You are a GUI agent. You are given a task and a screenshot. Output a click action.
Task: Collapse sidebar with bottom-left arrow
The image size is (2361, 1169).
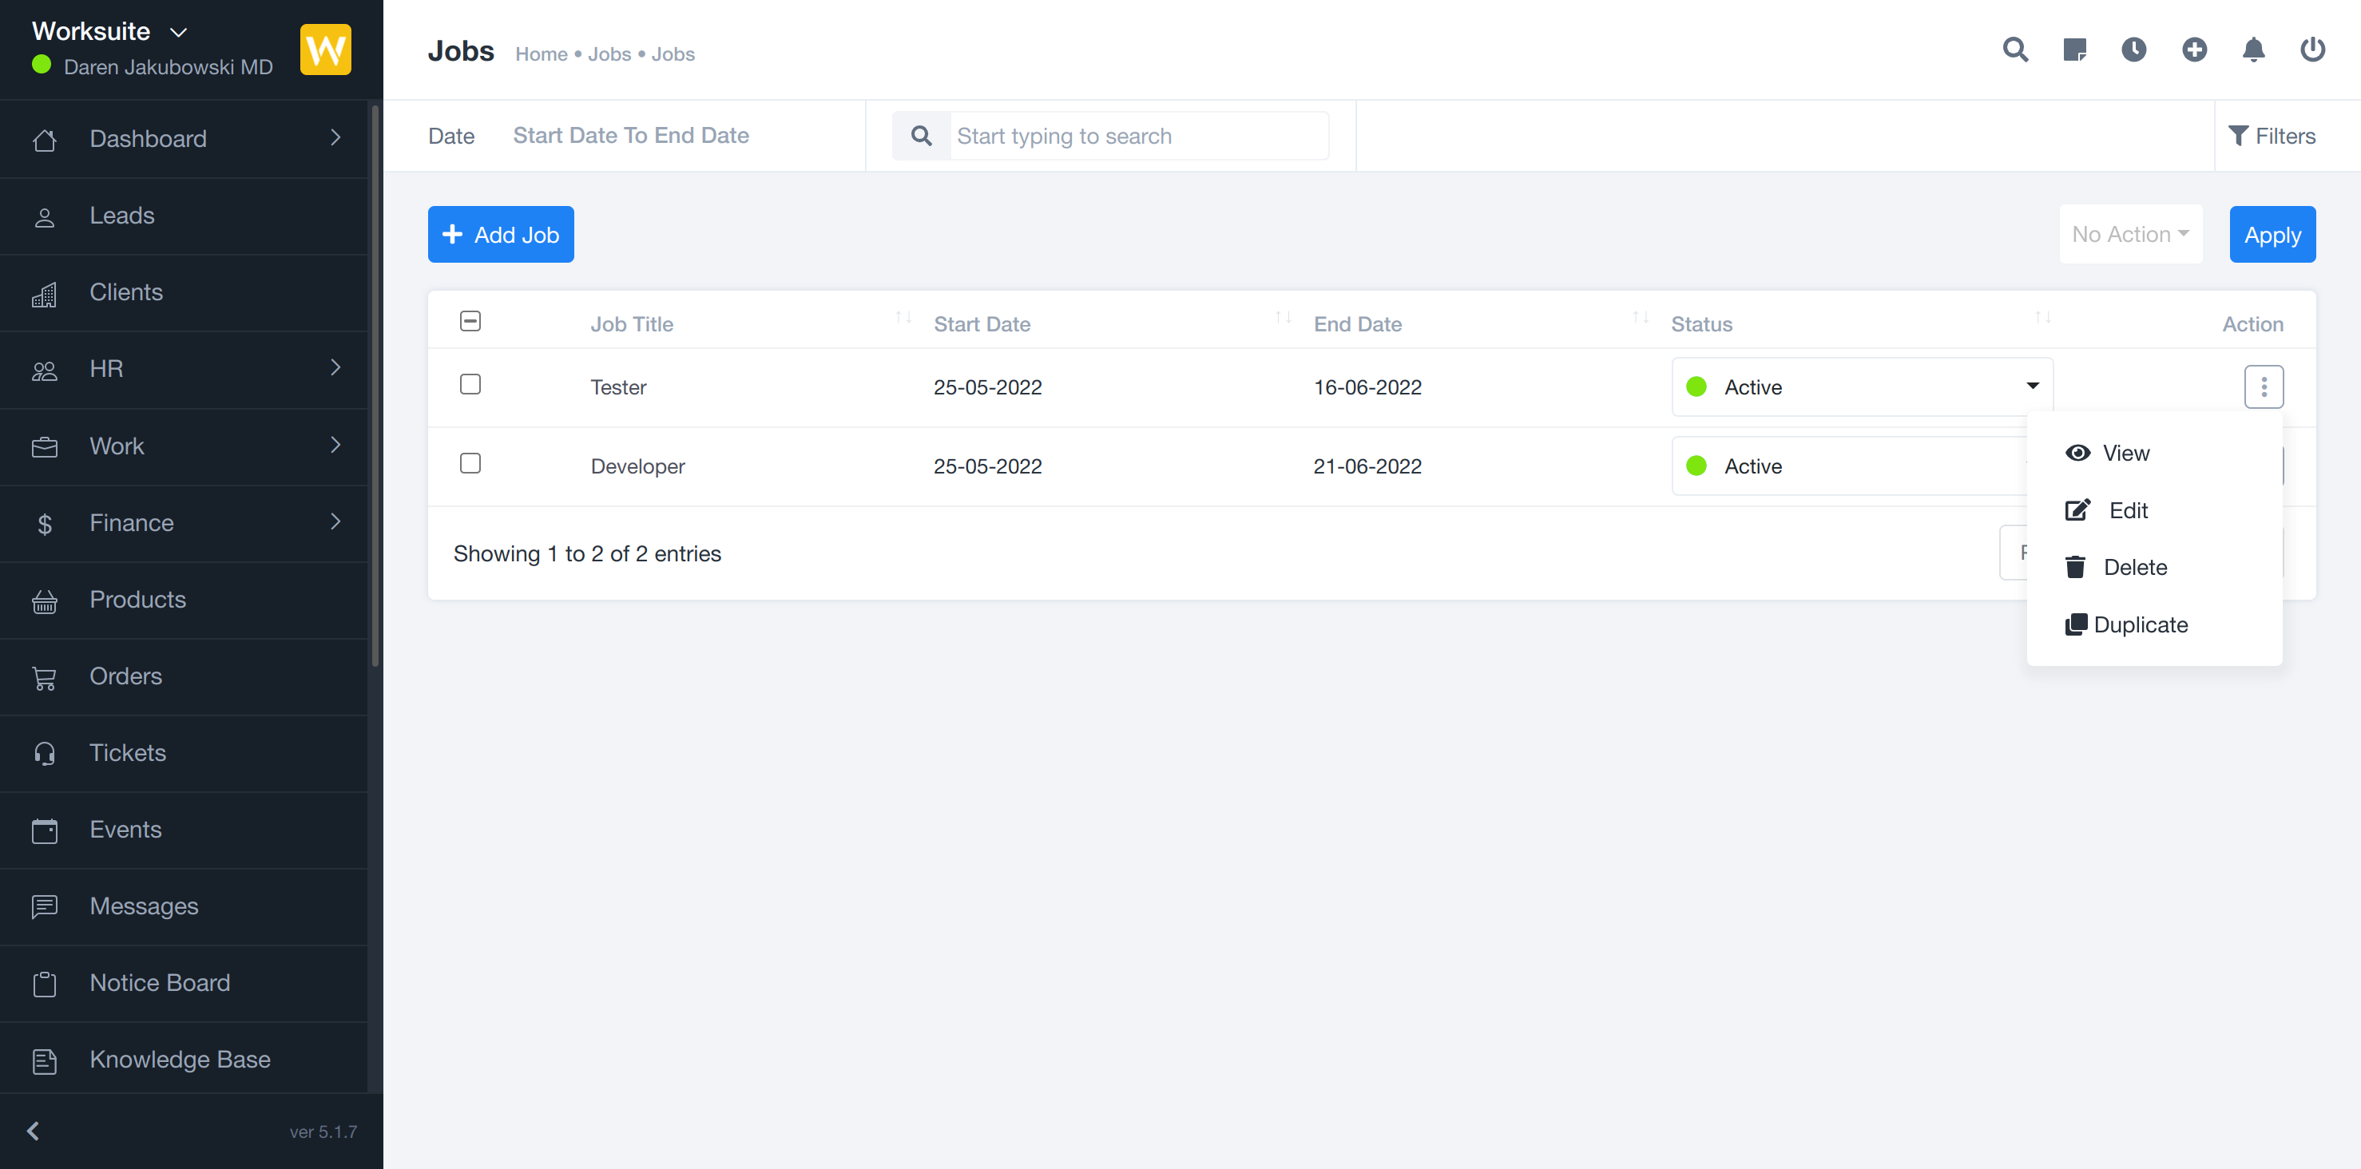[33, 1131]
